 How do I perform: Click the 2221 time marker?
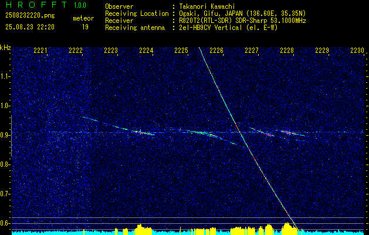(x=40, y=51)
